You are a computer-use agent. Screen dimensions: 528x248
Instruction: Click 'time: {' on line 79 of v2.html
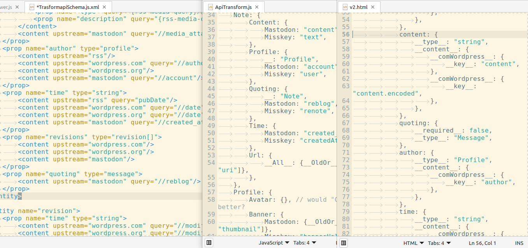point(412,212)
